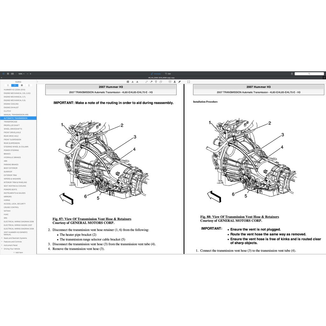This screenshot has height=326, width=326.
Task: Decrease zoom using the minus control
Action: tap(27, 74)
